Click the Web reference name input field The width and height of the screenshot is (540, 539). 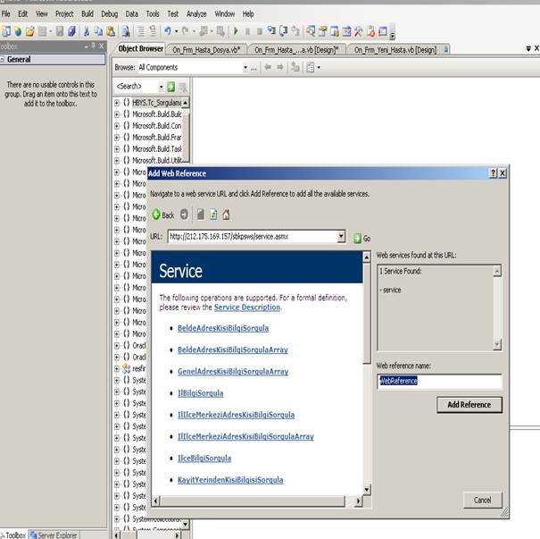point(439,382)
